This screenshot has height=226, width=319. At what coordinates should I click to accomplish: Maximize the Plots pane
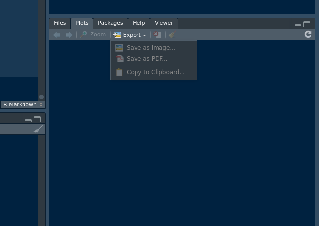click(x=307, y=24)
